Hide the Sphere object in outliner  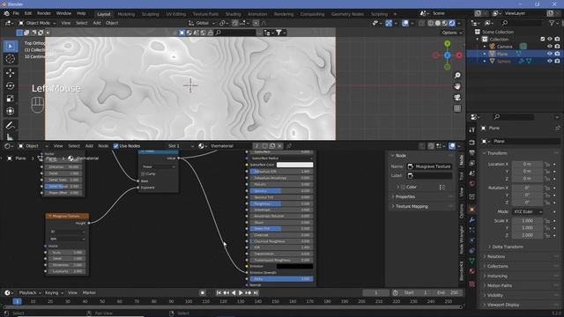tap(550, 61)
